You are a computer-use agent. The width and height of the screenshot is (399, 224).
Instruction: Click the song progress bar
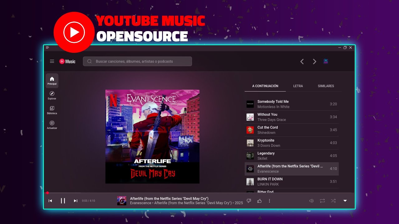199,193
